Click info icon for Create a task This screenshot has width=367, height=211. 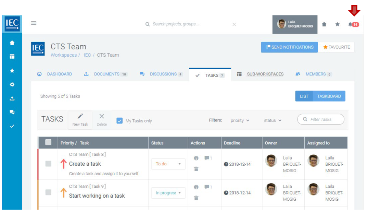click(x=196, y=158)
